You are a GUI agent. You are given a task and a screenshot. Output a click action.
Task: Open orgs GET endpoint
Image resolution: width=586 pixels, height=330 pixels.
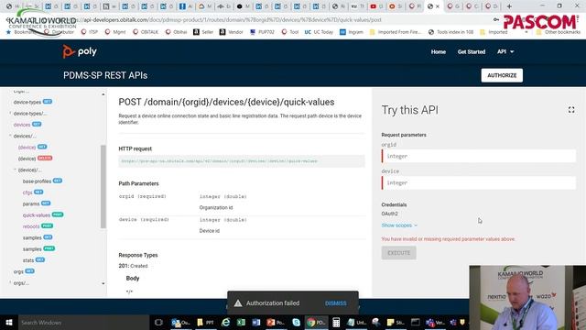pos(24,271)
